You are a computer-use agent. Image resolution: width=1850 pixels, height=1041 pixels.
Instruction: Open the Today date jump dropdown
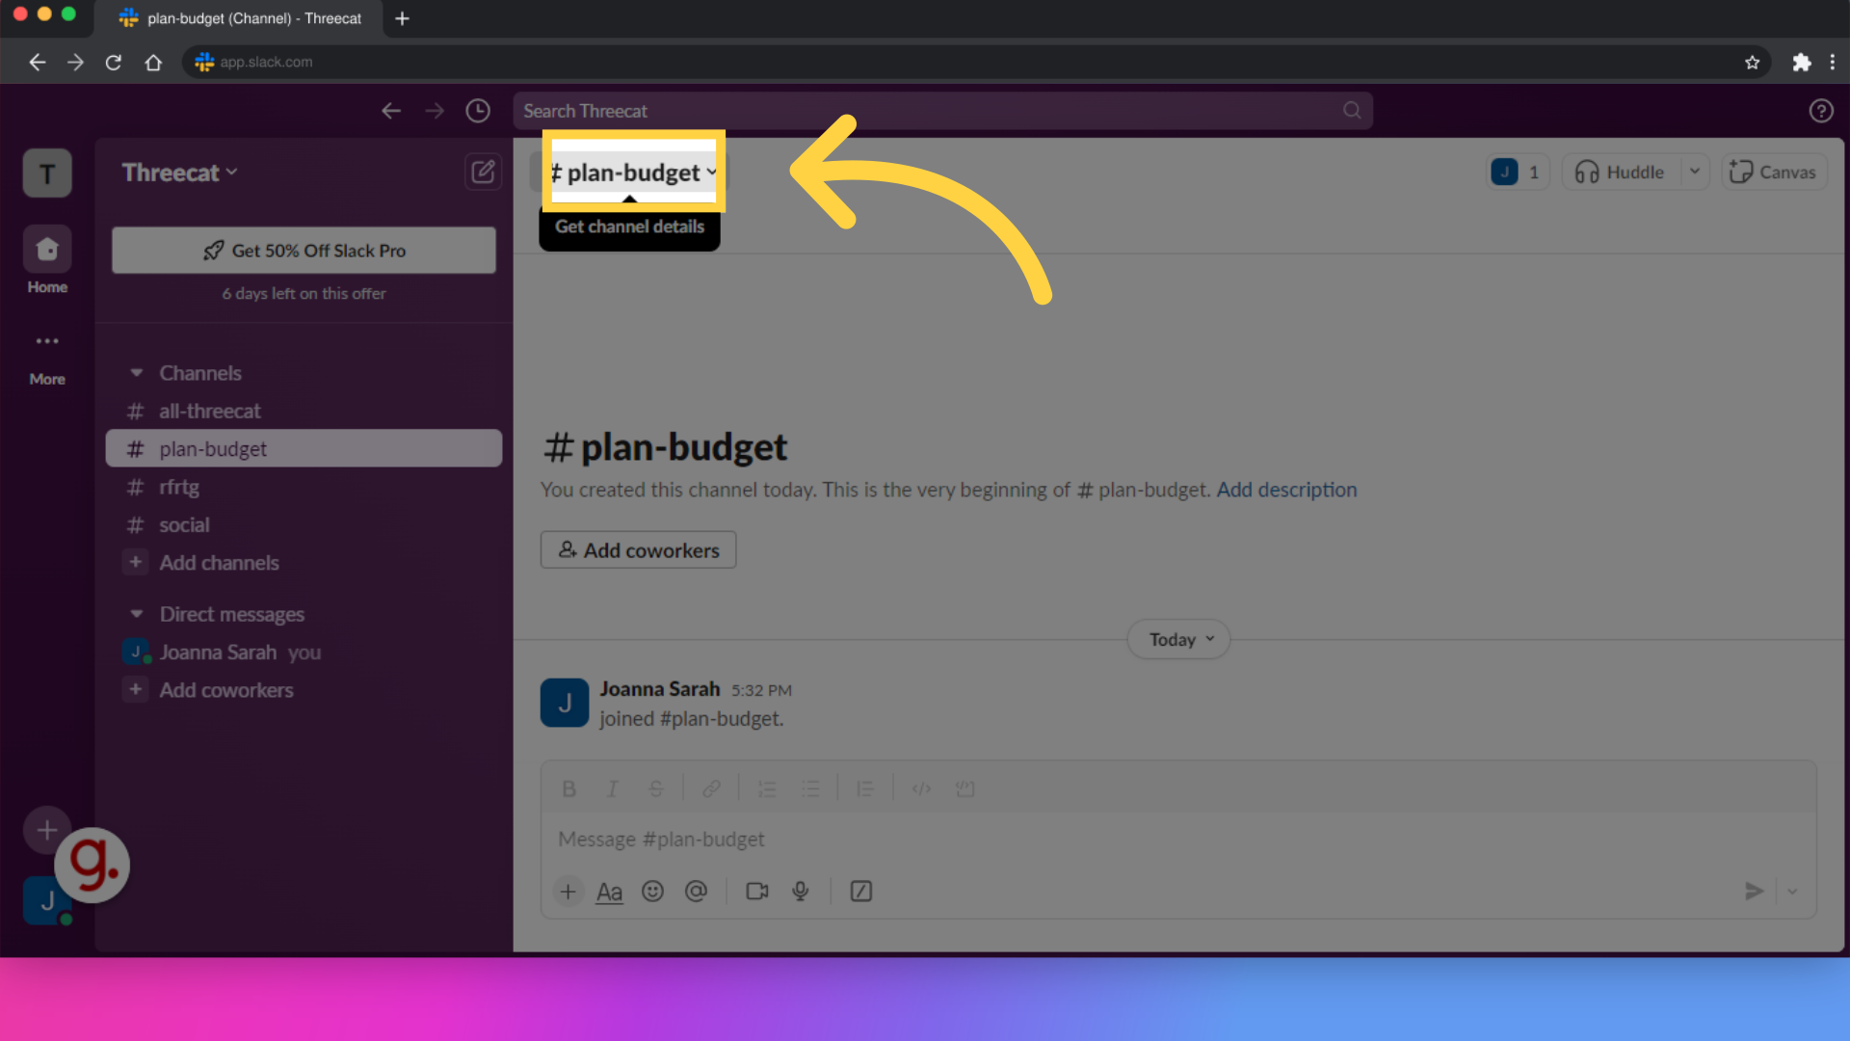[1179, 640]
